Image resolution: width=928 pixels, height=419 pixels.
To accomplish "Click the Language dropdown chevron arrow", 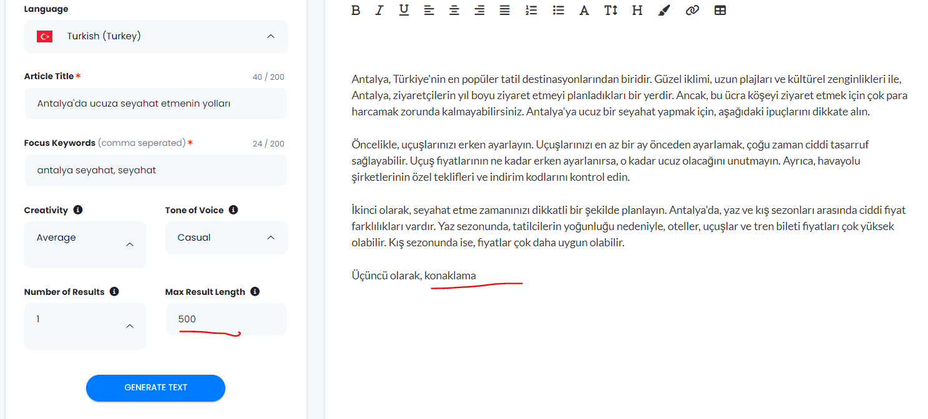I will pos(271,36).
